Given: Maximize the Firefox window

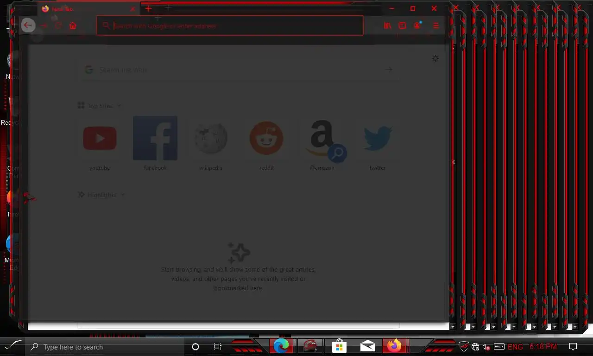Looking at the screenshot, I should (x=413, y=8).
